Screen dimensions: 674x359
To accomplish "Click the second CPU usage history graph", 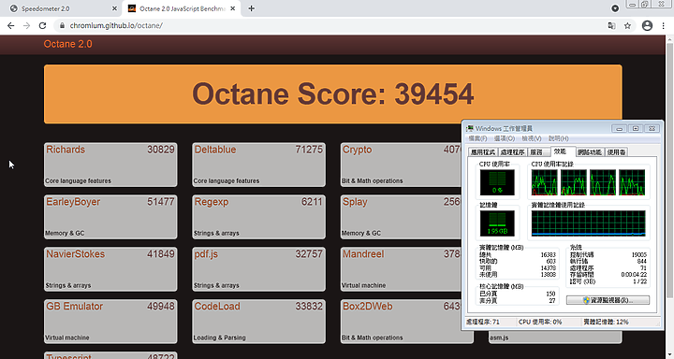I will [x=574, y=182].
